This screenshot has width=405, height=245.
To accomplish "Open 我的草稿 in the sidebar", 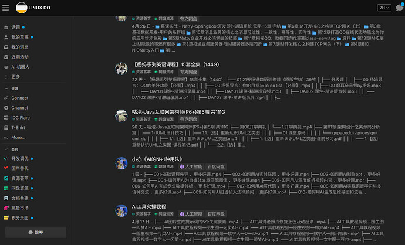I will tap(20, 37).
